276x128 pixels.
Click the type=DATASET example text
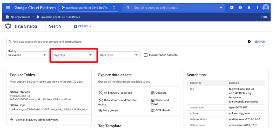(x=238, y=108)
